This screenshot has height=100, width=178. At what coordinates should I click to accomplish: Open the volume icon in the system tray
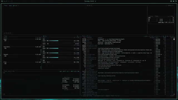coord(174,1)
